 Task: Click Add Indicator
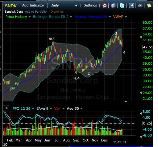click(x=33, y=5)
